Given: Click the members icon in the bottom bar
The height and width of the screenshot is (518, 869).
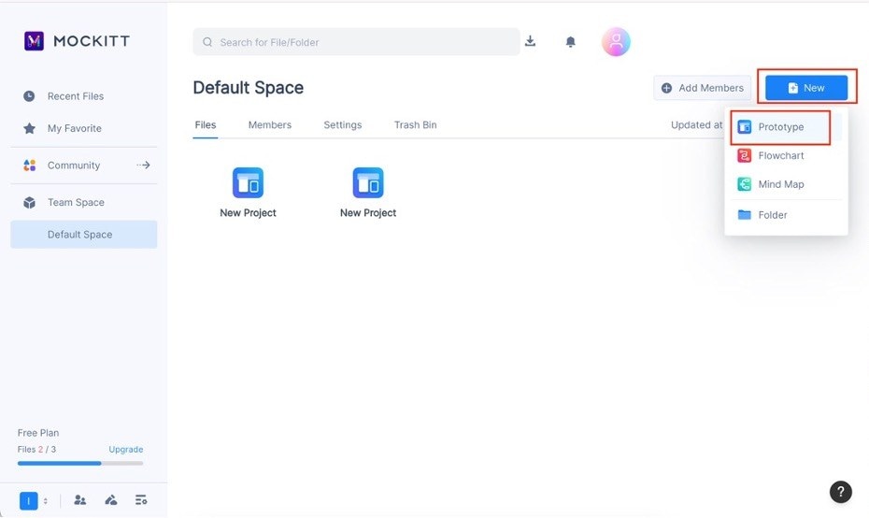Looking at the screenshot, I should click(x=80, y=500).
